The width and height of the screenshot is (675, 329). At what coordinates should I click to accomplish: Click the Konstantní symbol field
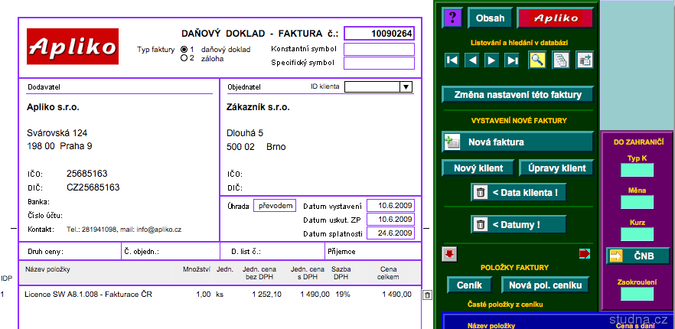(379, 50)
